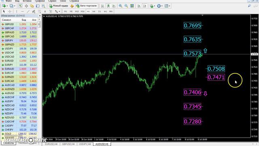Screen dimensions: 259x146
Task: Switch to M5 timeframe
Action: point(71,11)
